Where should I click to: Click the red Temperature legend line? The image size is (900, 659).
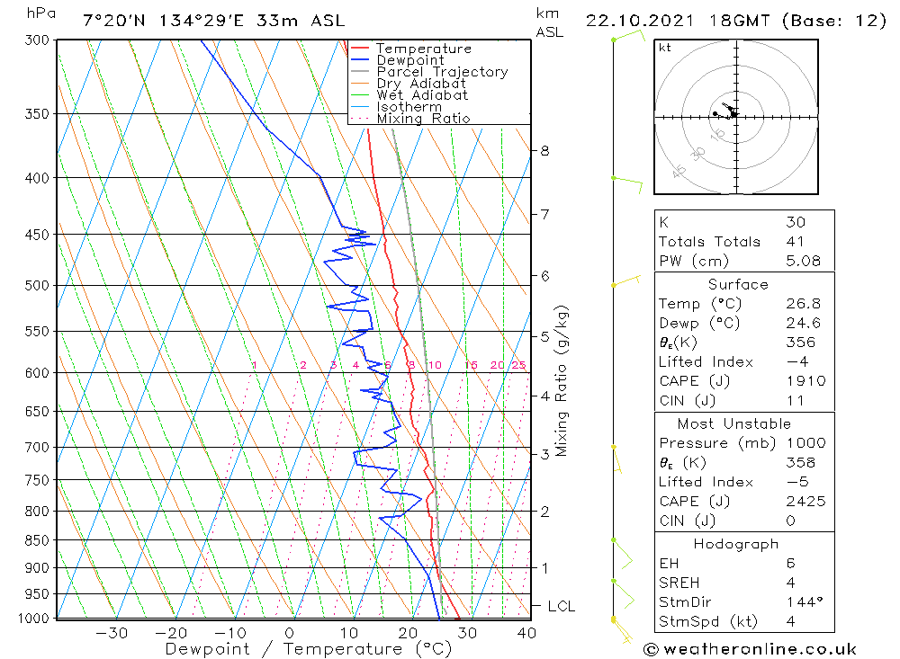tap(360, 48)
